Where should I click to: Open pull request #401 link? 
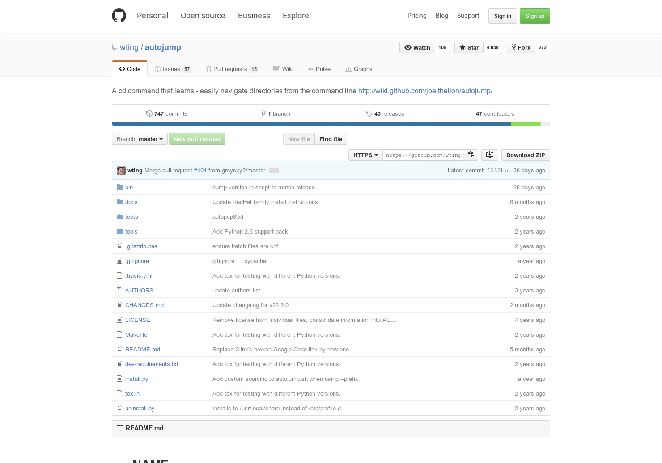coord(200,171)
